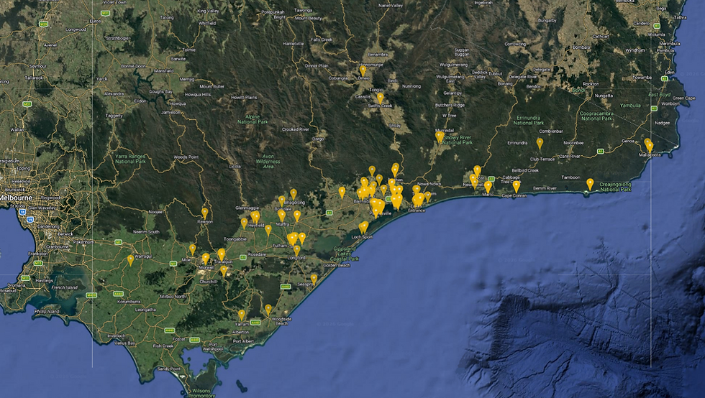Select the yellow pin above Swifts Creek
Image resolution: width=705 pixels, height=398 pixels.
[x=380, y=98]
